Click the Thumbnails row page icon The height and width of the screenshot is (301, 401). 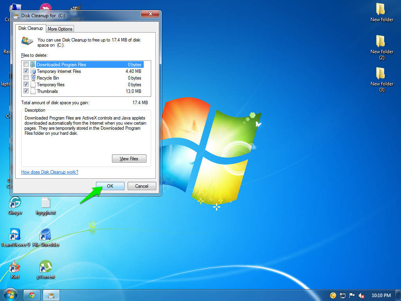pos(33,91)
